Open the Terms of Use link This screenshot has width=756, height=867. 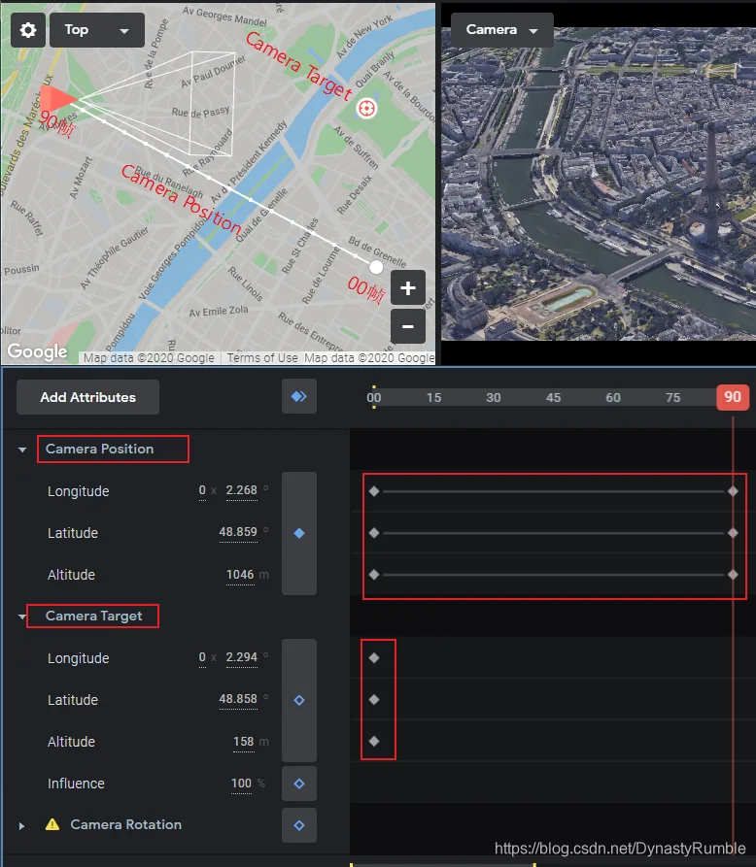tap(262, 357)
